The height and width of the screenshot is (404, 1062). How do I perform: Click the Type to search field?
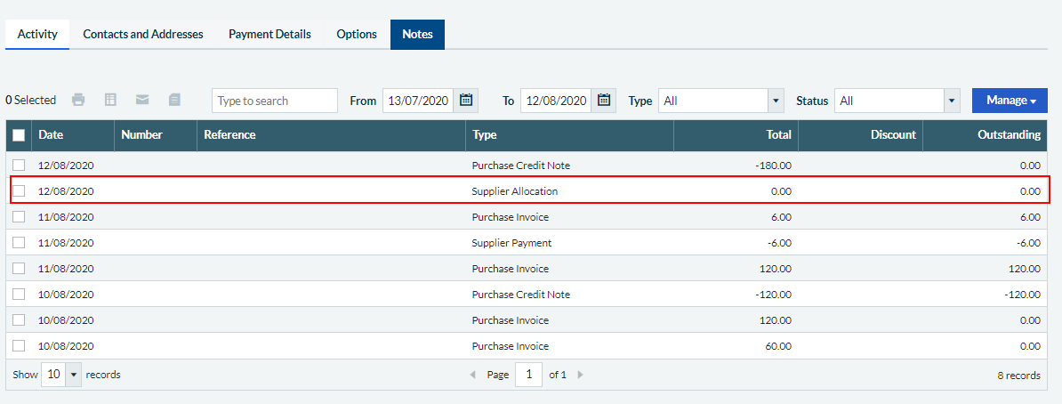coord(274,101)
